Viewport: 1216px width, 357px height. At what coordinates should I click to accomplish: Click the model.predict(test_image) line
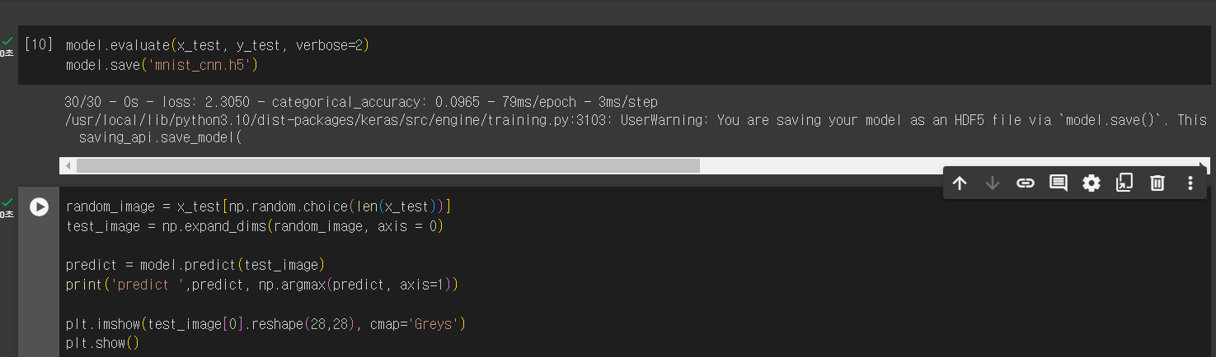tap(195, 266)
